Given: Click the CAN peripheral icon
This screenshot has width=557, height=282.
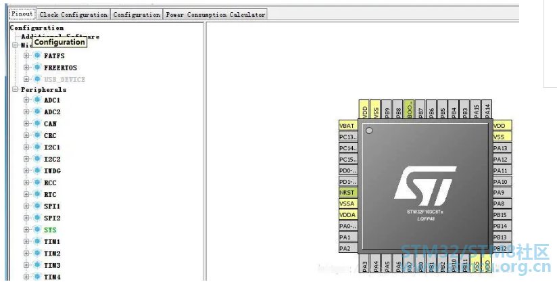Looking at the screenshot, I should pos(37,123).
